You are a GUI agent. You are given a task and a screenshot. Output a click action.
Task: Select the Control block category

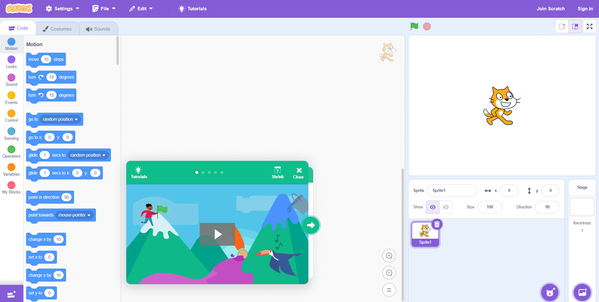[x=12, y=116]
